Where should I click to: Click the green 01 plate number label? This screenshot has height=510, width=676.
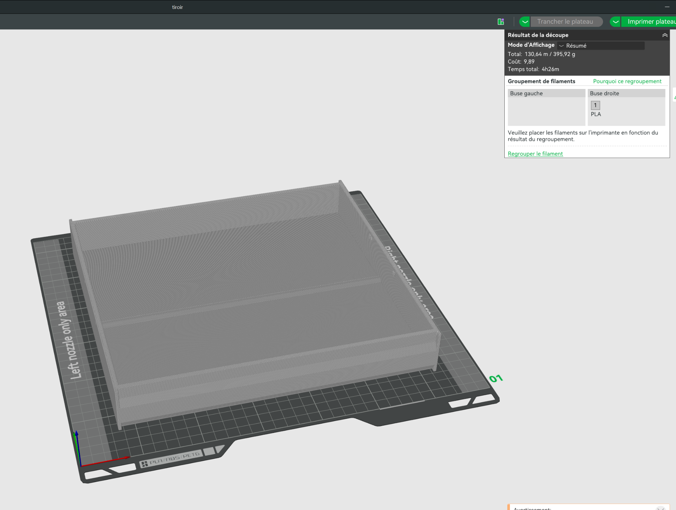[x=495, y=378]
